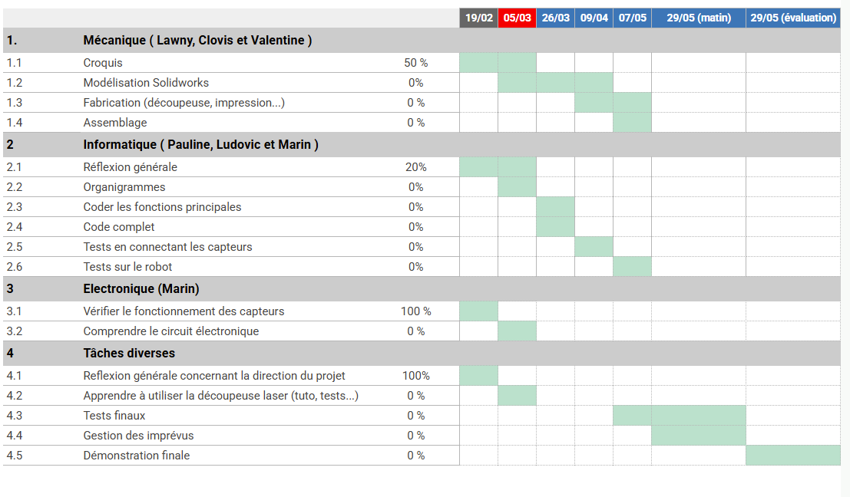Select the Electronique (Marin) section title
Viewport: 850px width, 497px height.
[141, 289]
